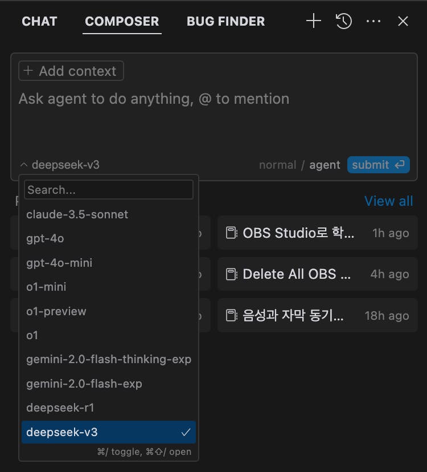Switch to the BUG FINDER tab
This screenshot has width=427, height=472.
225,22
